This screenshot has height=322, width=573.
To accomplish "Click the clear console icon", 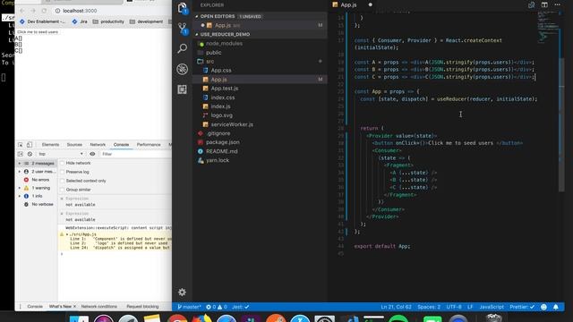I will pos(30,154).
